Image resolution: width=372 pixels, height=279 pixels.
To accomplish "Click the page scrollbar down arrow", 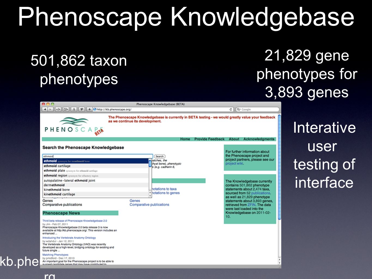I will click(x=279, y=263).
